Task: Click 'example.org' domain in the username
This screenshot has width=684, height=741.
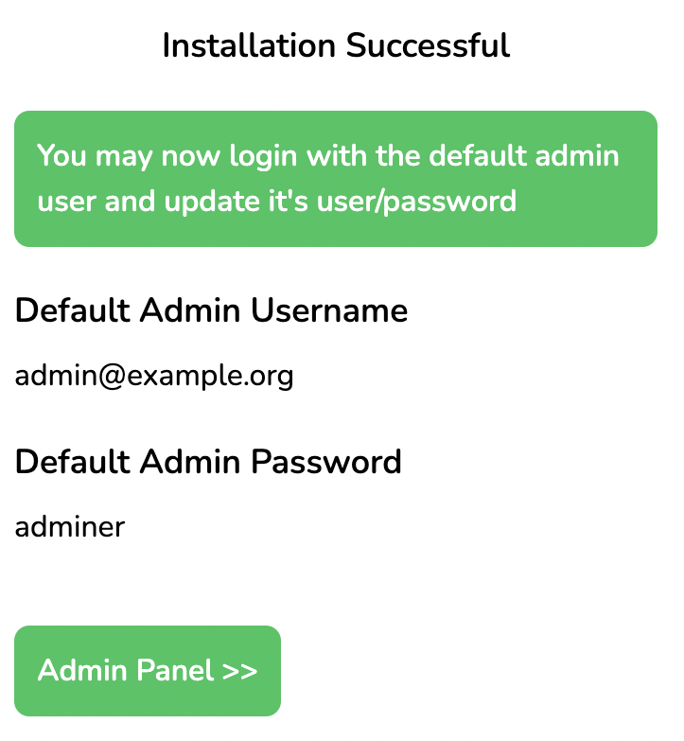Action: pyautogui.click(x=210, y=377)
